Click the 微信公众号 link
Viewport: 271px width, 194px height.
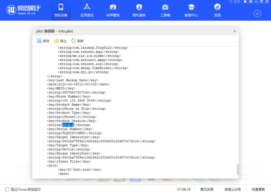point(232,189)
